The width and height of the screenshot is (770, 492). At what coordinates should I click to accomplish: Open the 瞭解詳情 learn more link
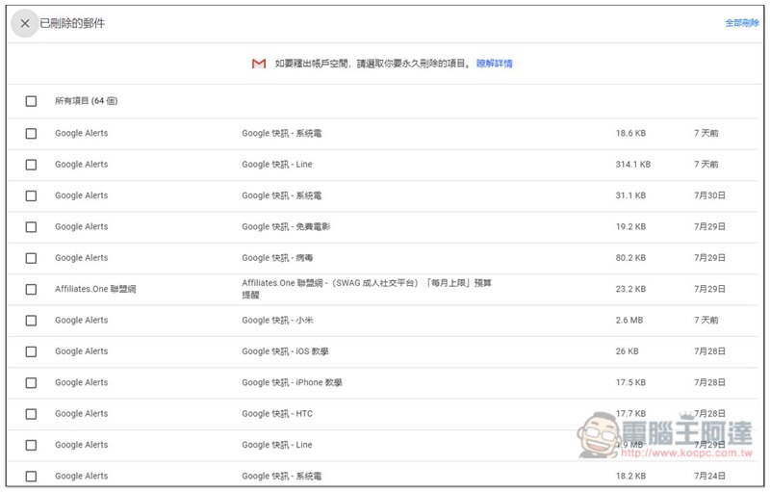tap(494, 64)
